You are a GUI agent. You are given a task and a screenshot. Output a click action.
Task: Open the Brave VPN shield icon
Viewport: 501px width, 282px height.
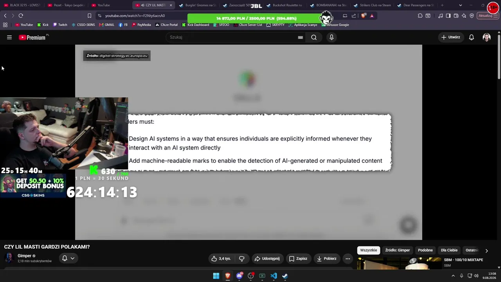coord(472,16)
